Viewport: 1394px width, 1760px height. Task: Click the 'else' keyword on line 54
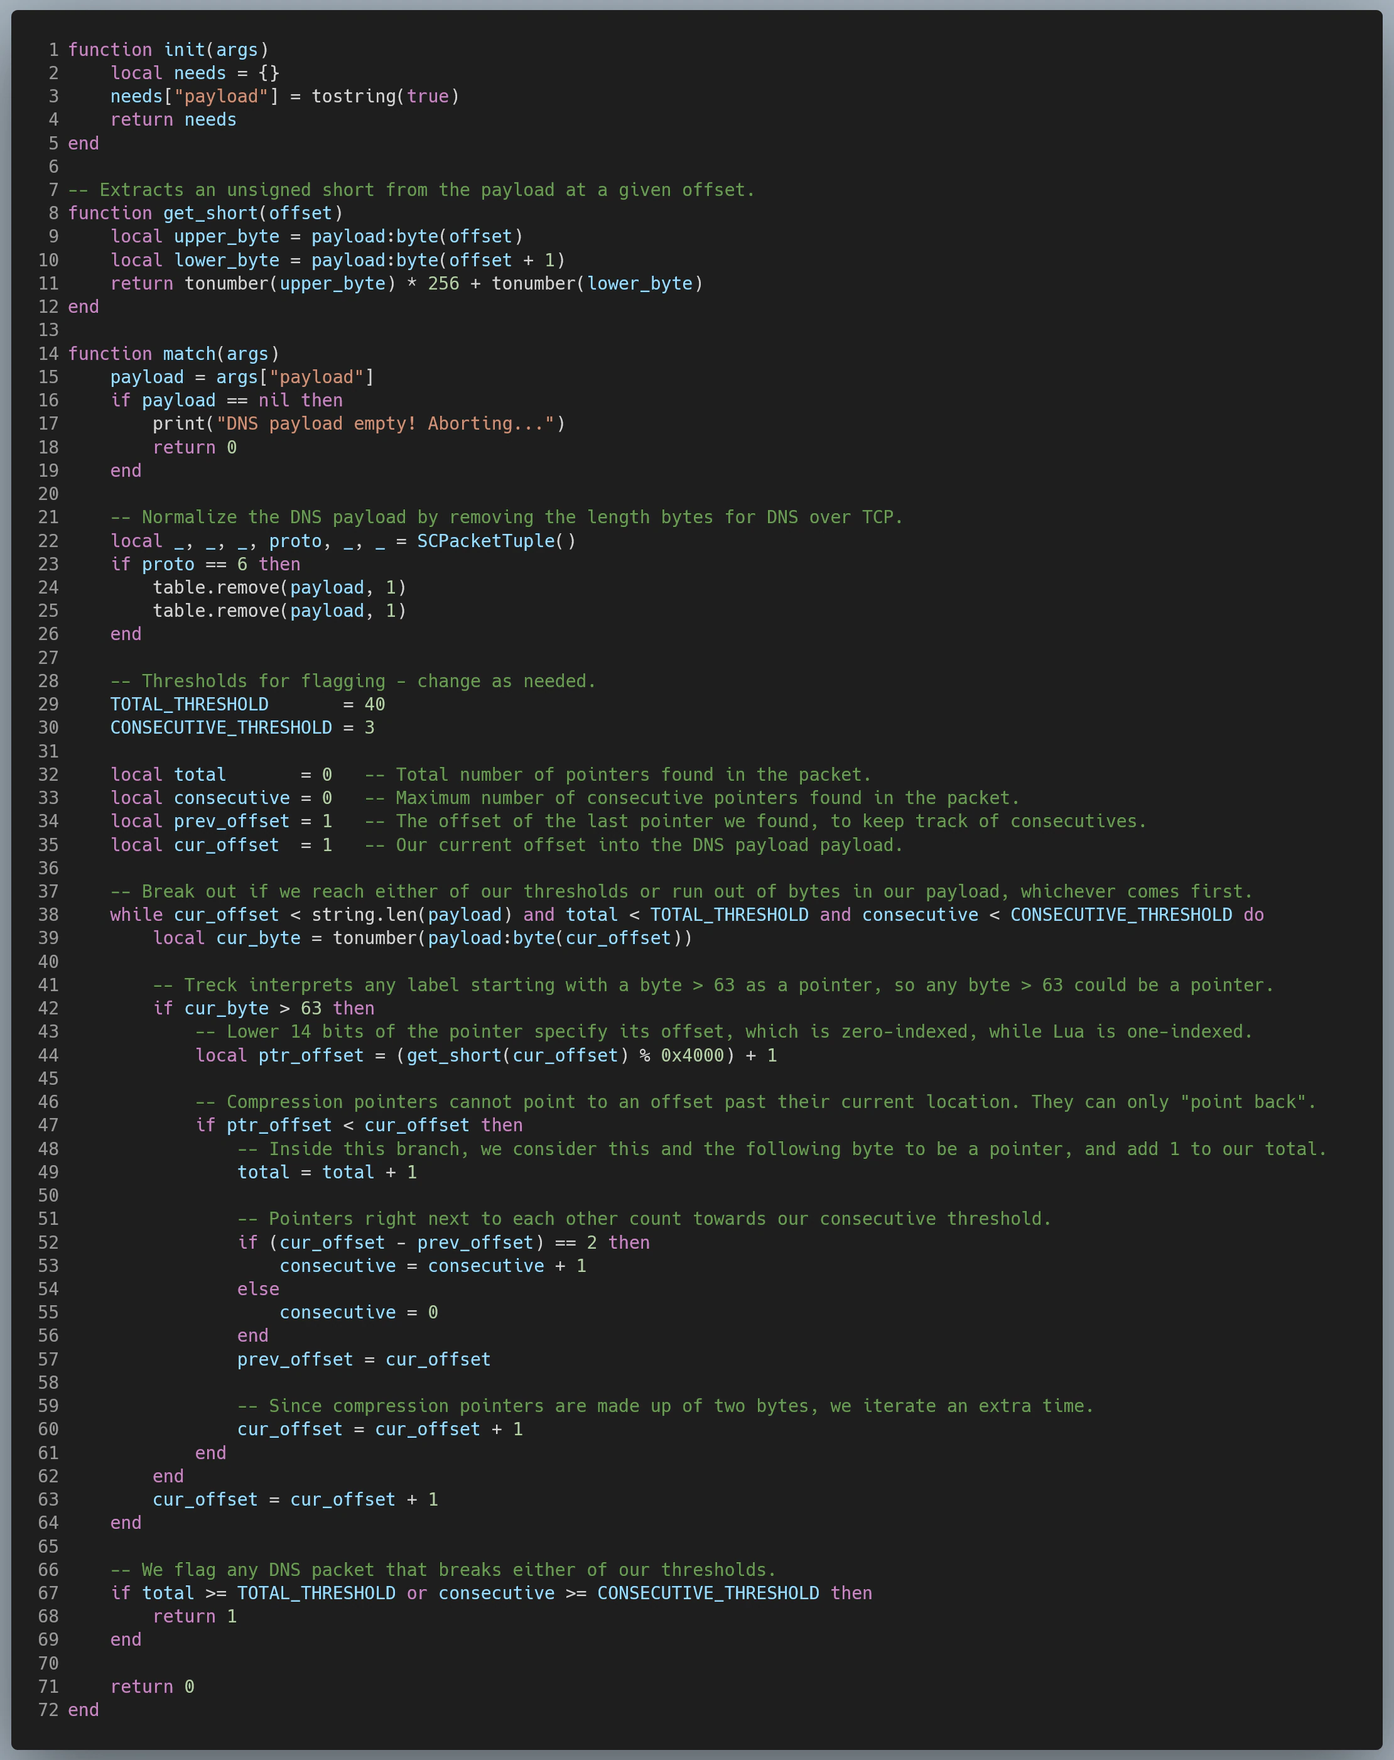click(x=259, y=1289)
